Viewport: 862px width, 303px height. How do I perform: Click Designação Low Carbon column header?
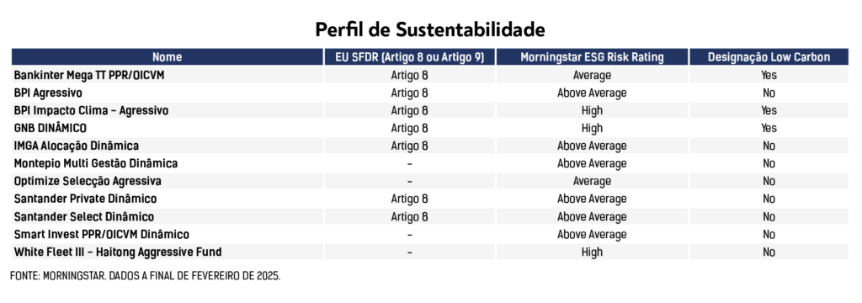(x=769, y=57)
